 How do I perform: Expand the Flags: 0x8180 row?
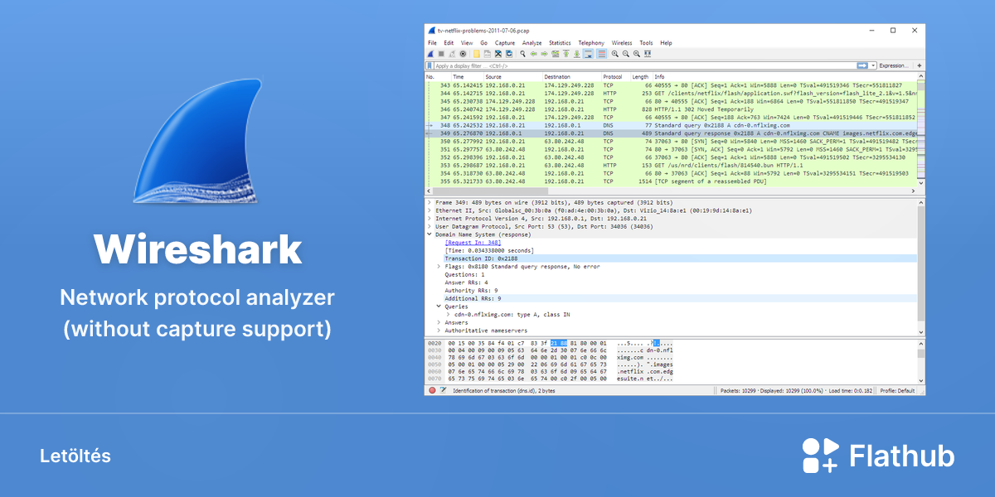click(439, 267)
